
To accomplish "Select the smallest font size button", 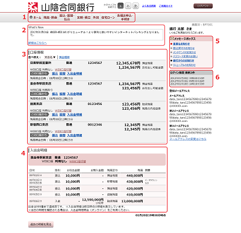I will point(120,6).
